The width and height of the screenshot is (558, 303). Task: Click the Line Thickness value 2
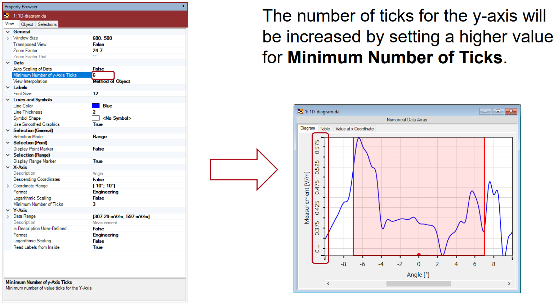pyautogui.click(x=94, y=112)
